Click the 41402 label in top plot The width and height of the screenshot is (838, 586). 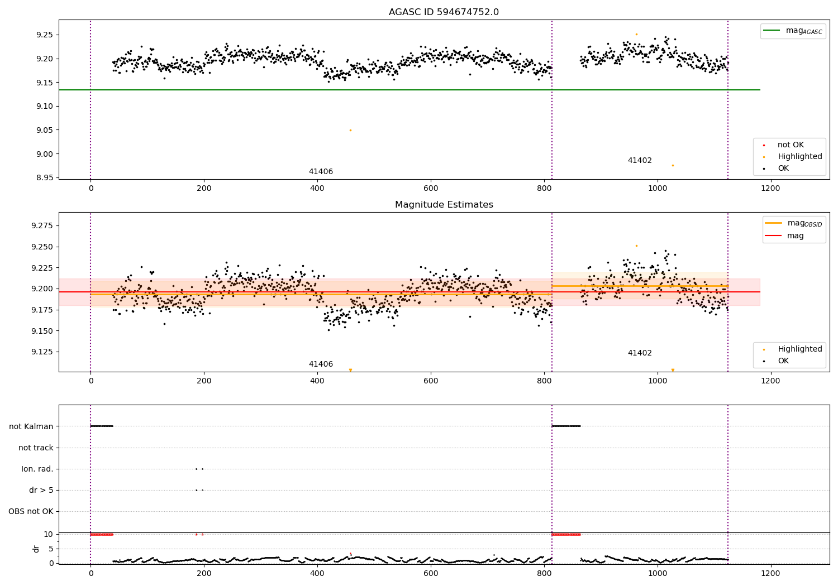pos(640,161)
